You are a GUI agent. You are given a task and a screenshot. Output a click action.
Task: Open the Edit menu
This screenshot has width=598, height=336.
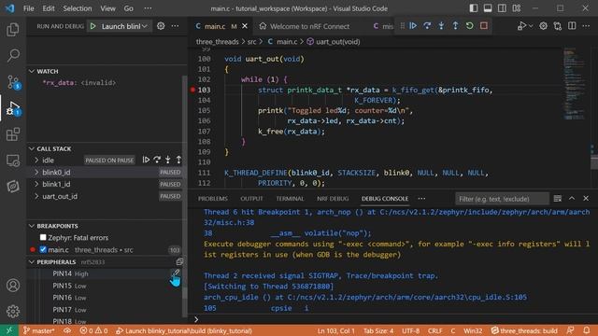(49, 8)
